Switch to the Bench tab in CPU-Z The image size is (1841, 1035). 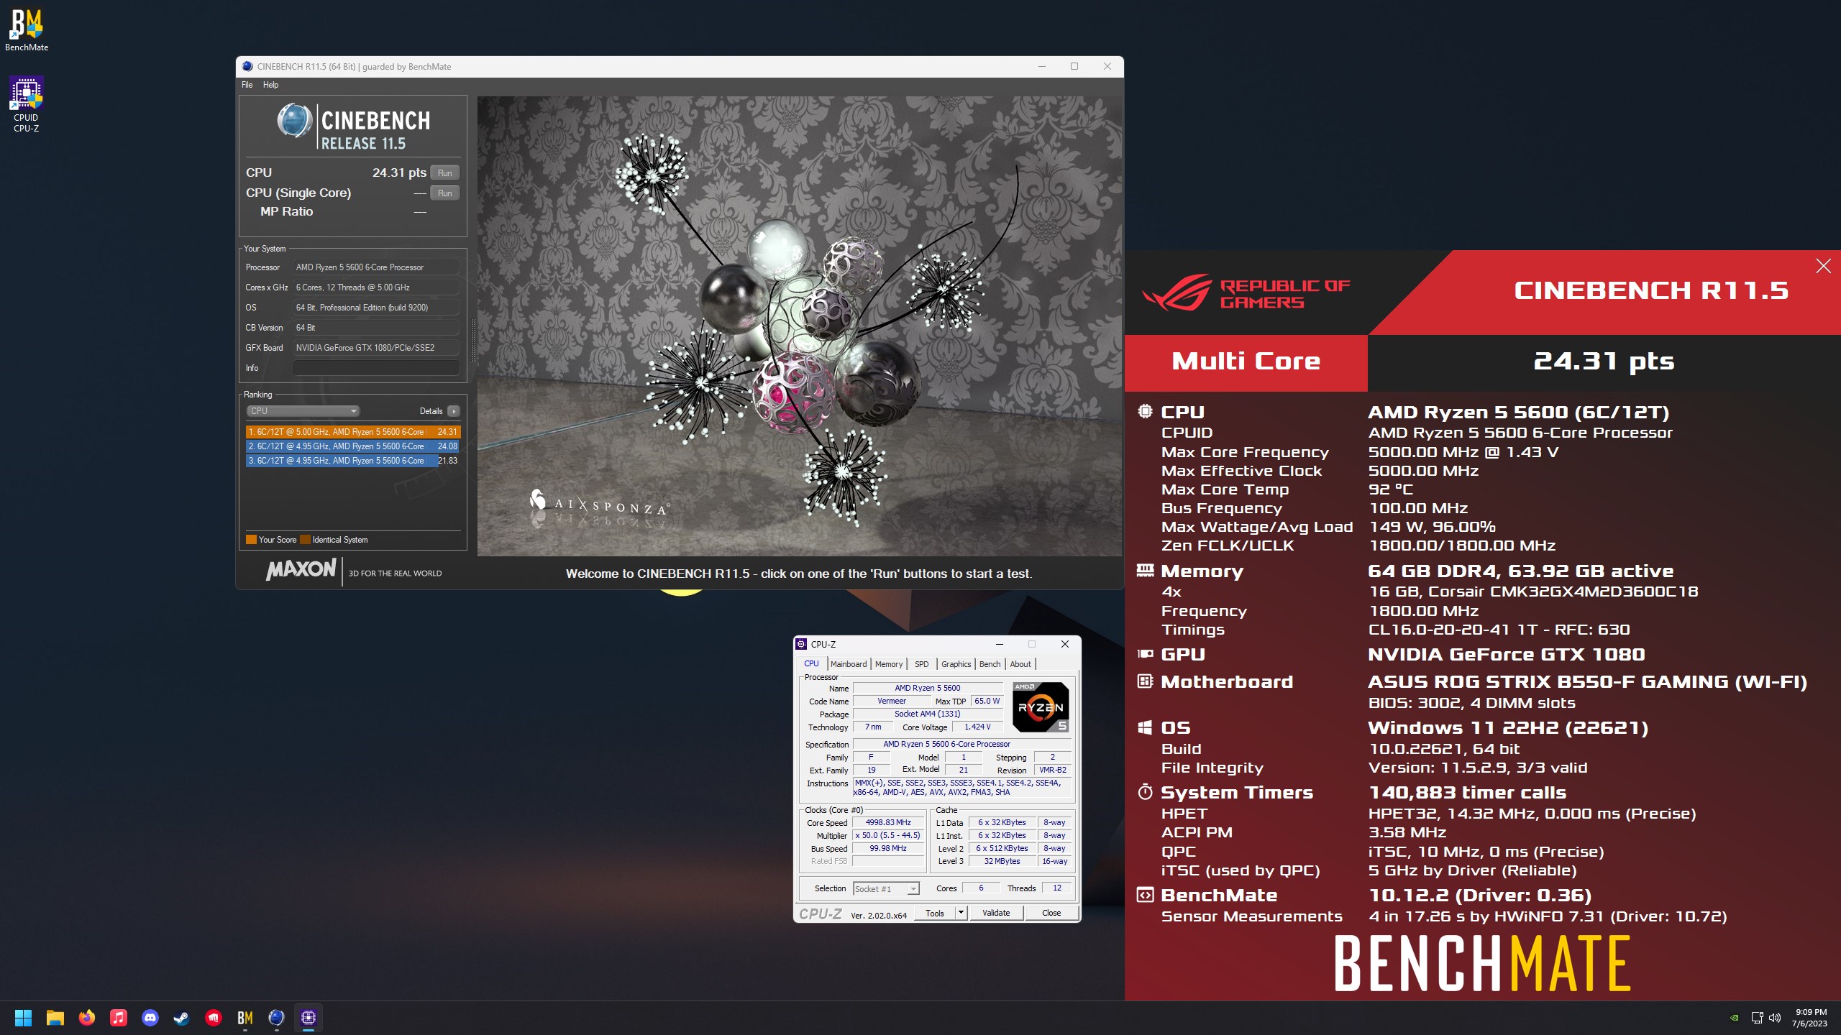coord(990,664)
